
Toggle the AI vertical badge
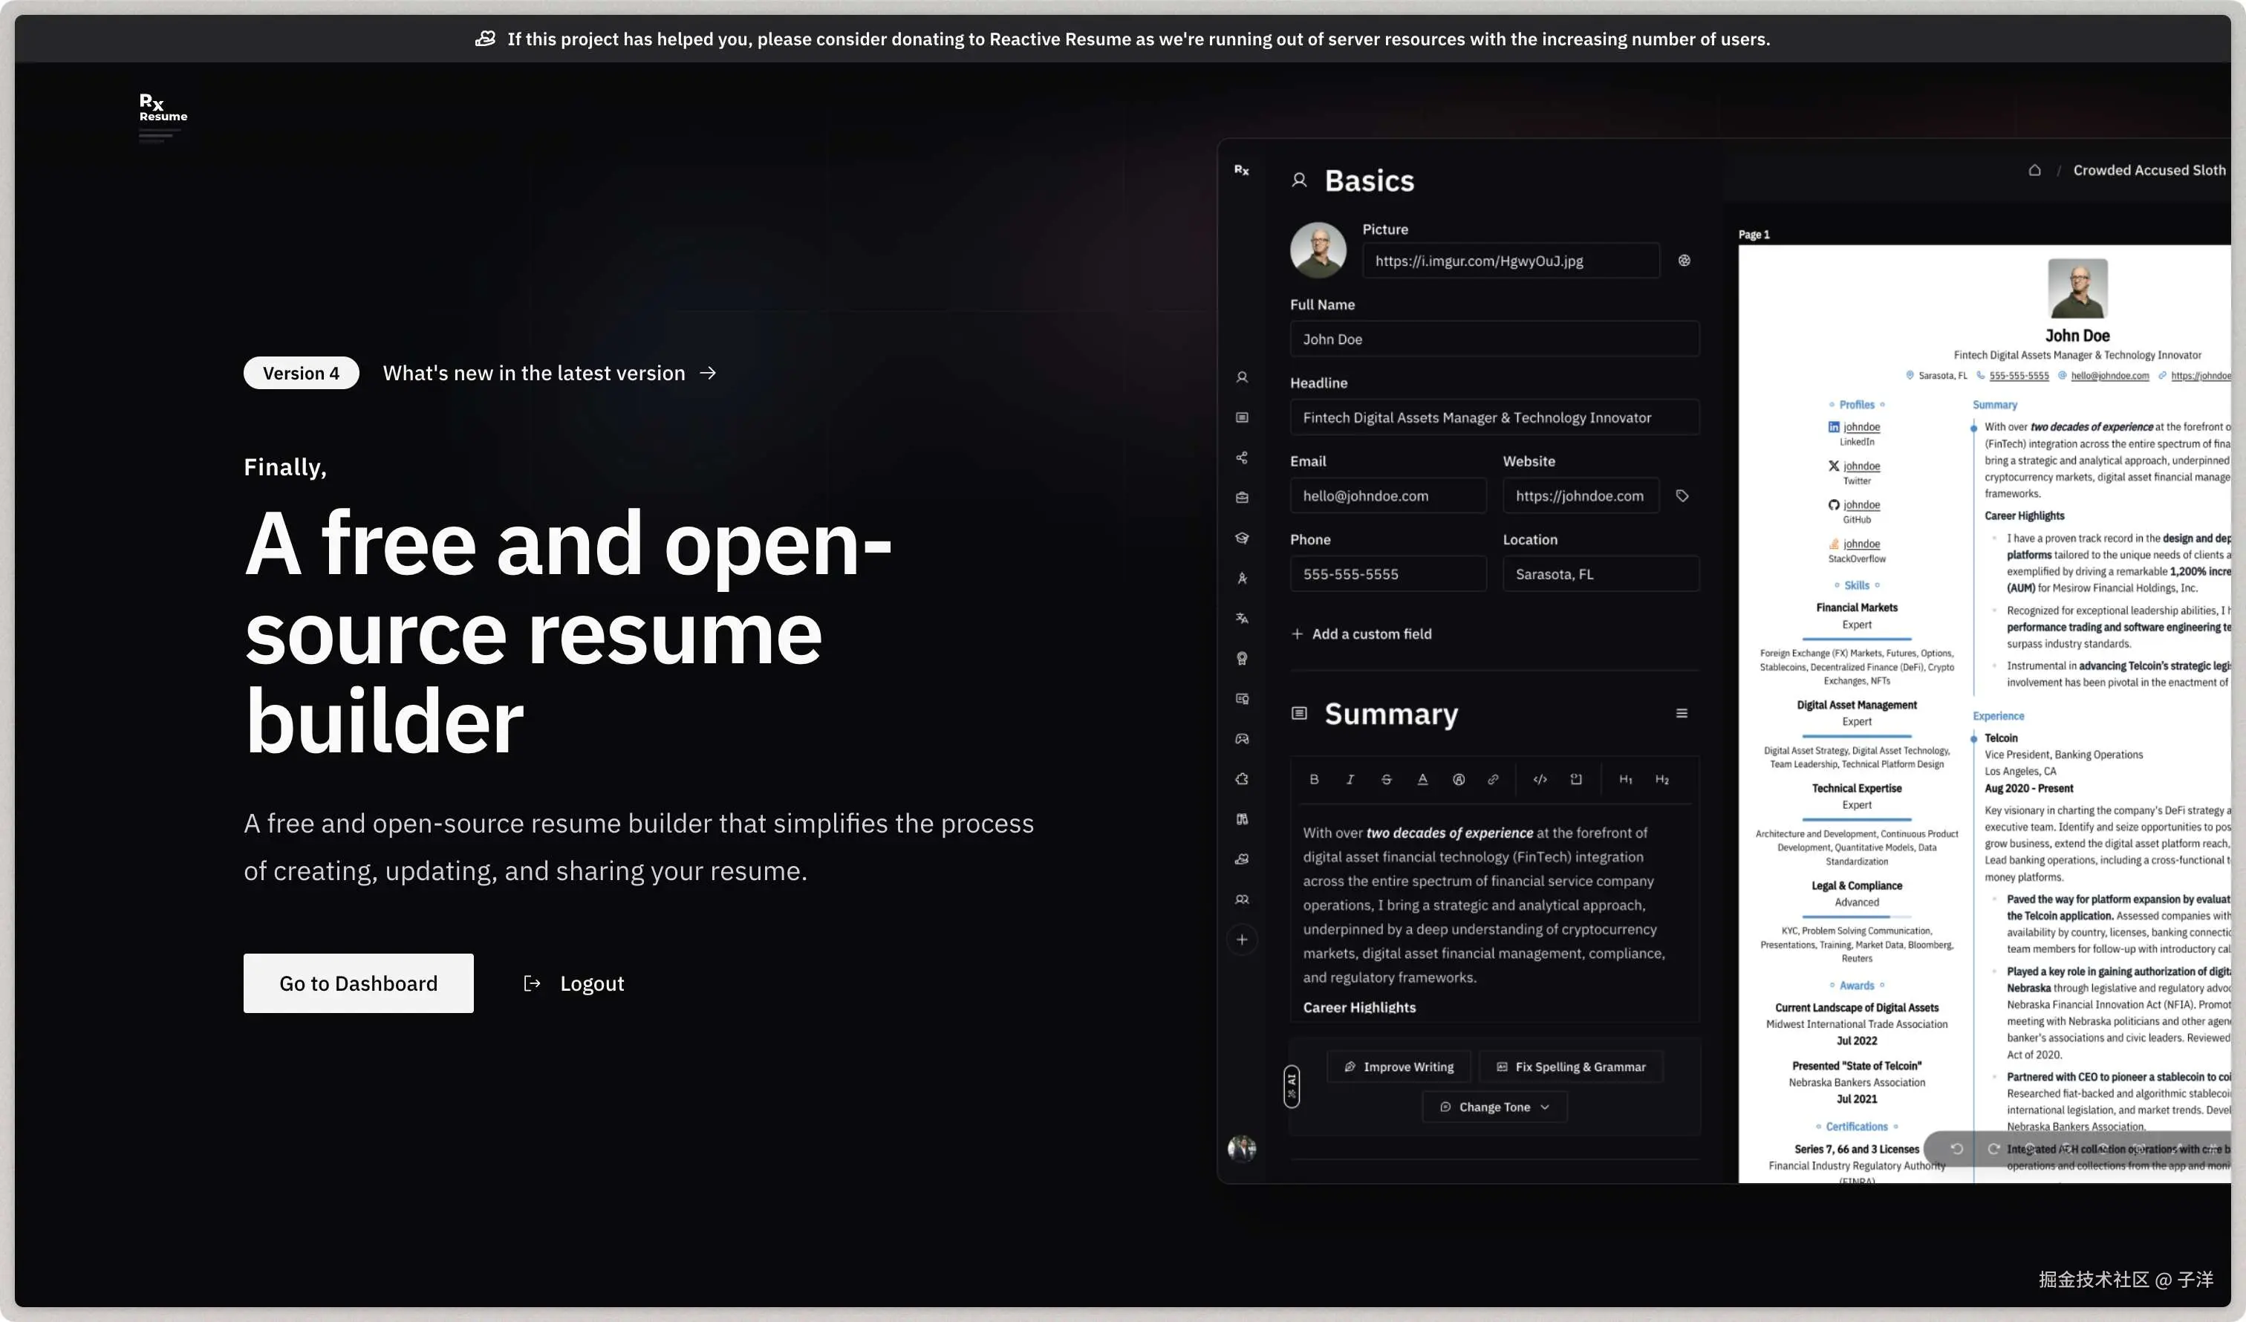tap(1292, 1086)
